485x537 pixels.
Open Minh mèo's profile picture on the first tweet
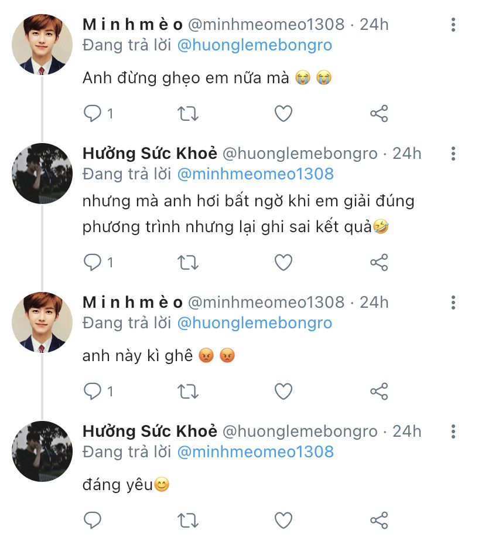[42, 45]
